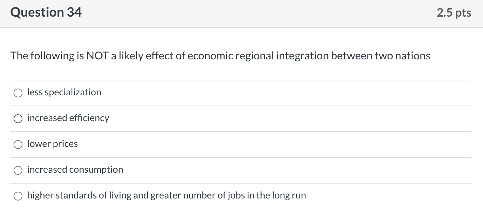
Task: Click the increased efficiency answer text
Action: [68, 118]
